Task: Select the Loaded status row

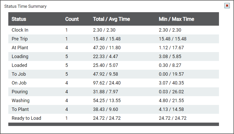Action: point(114,65)
